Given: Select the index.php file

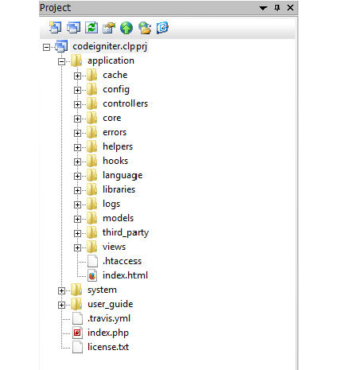Looking at the screenshot, I should coord(108,333).
